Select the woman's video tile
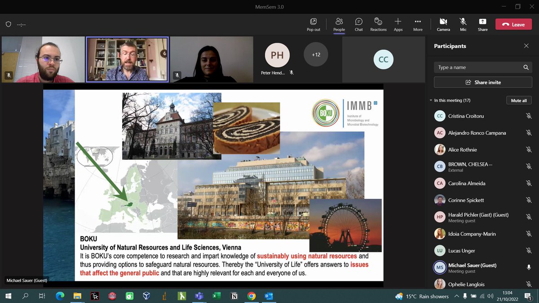Screen dimensions: 539x303 (212, 59)
